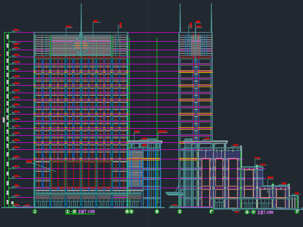Click grid bubble B under the right tower
Viewport: 303px width, 227px height.
click(179, 211)
